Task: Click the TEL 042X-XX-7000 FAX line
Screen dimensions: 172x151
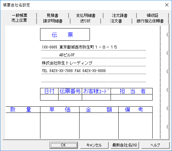Action: 93,71
